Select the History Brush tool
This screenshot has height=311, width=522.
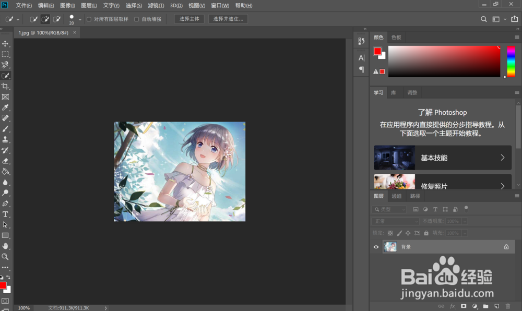click(5, 150)
